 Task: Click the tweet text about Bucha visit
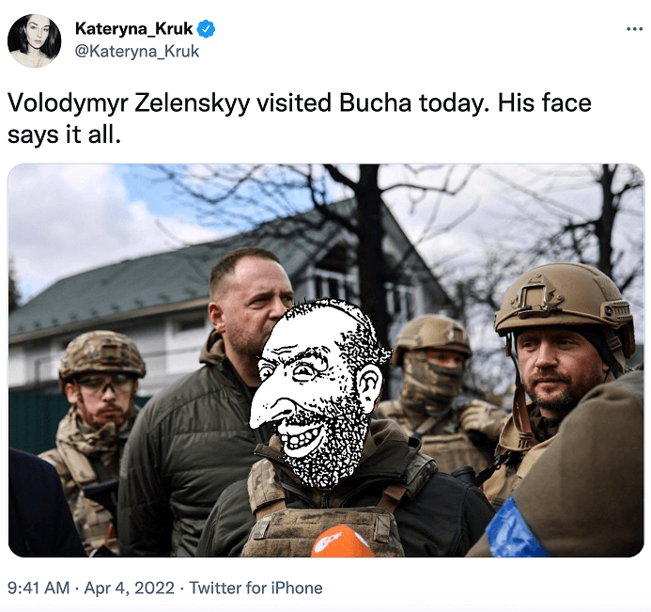point(300,118)
